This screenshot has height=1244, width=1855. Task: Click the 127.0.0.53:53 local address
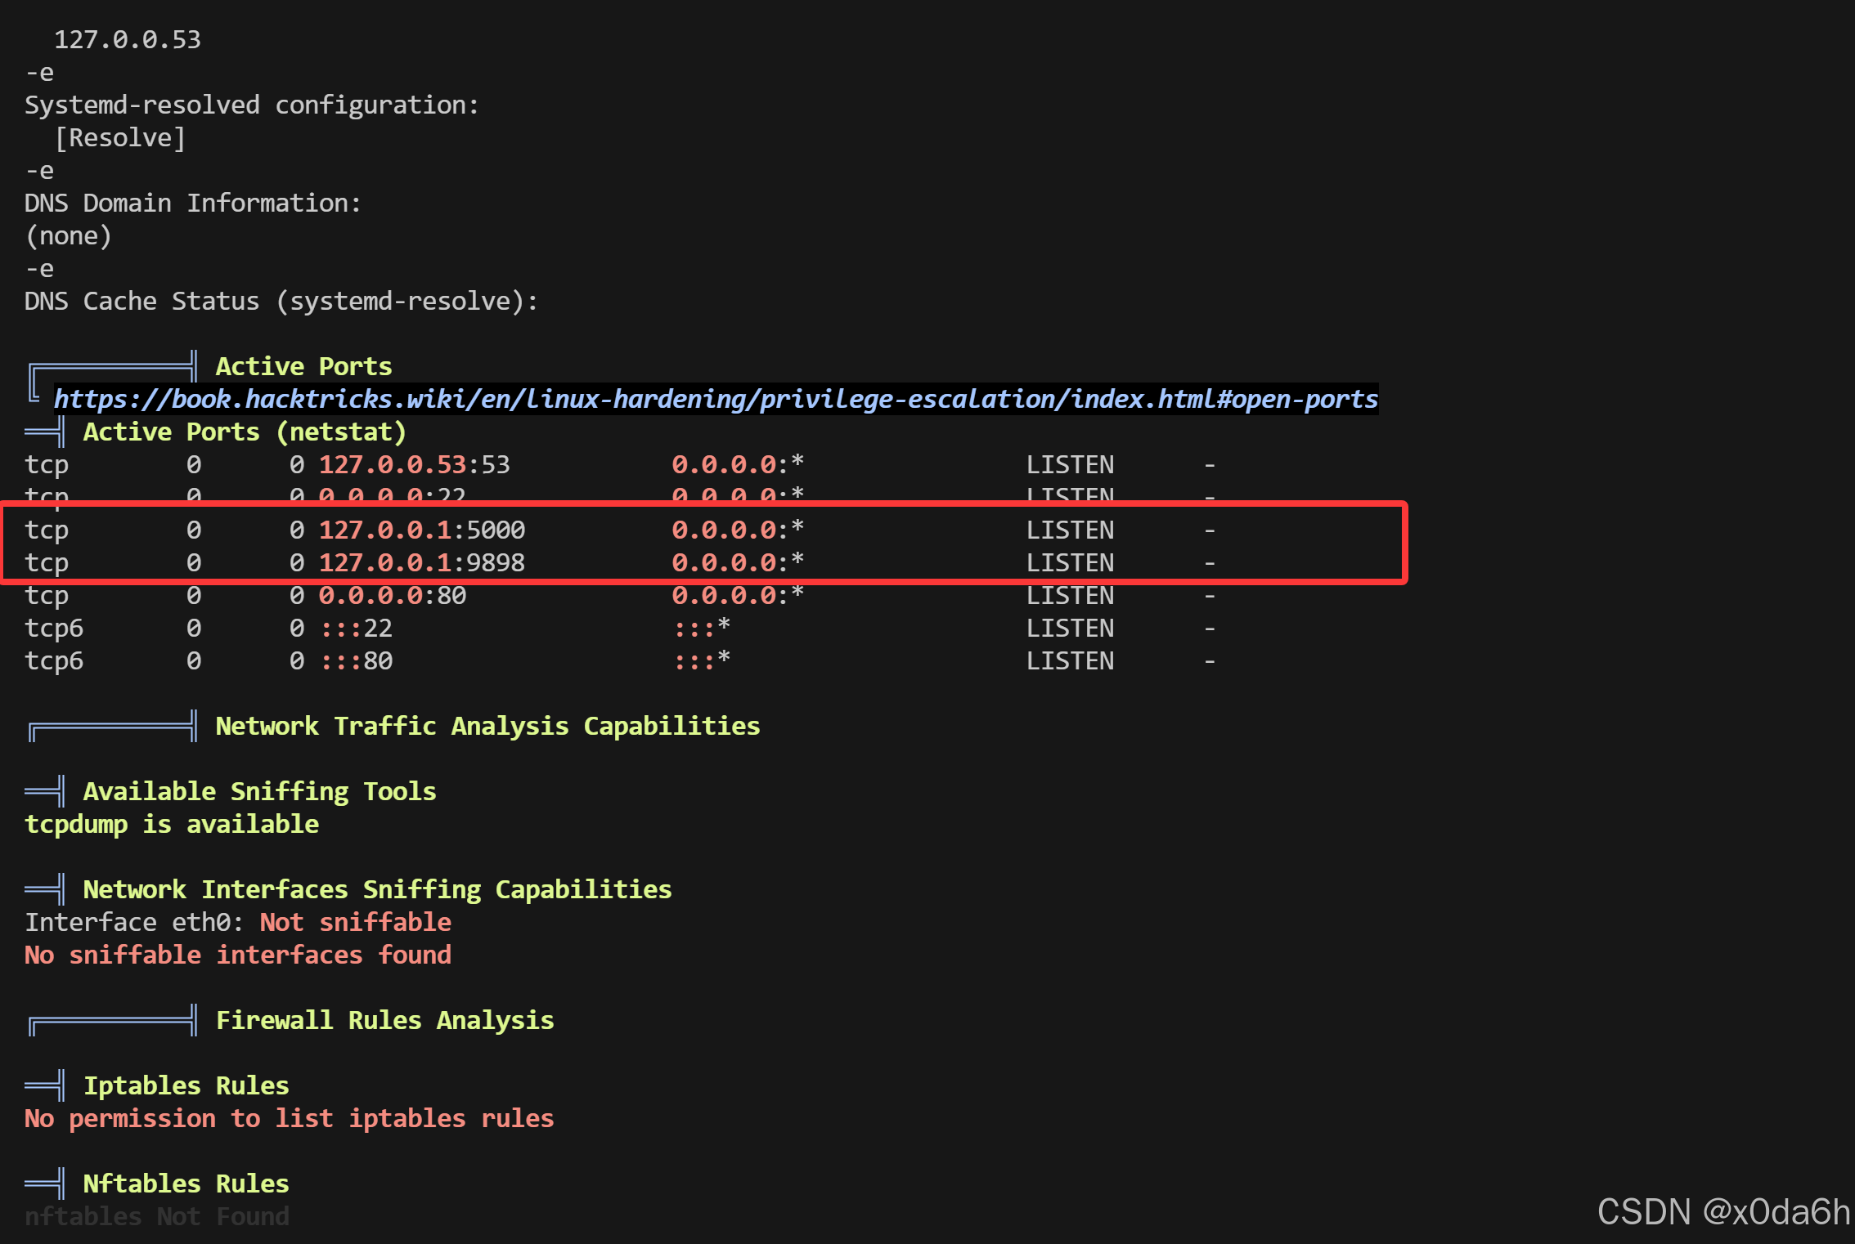click(x=414, y=464)
